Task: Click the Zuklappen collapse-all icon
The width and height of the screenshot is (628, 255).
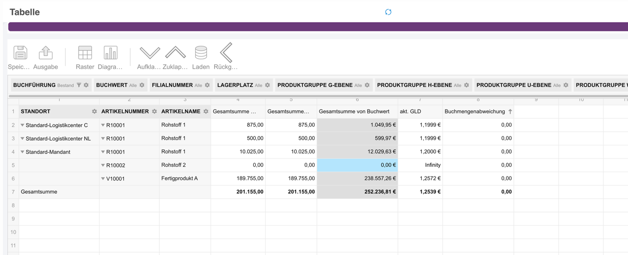Action: click(x=175, y=53)
